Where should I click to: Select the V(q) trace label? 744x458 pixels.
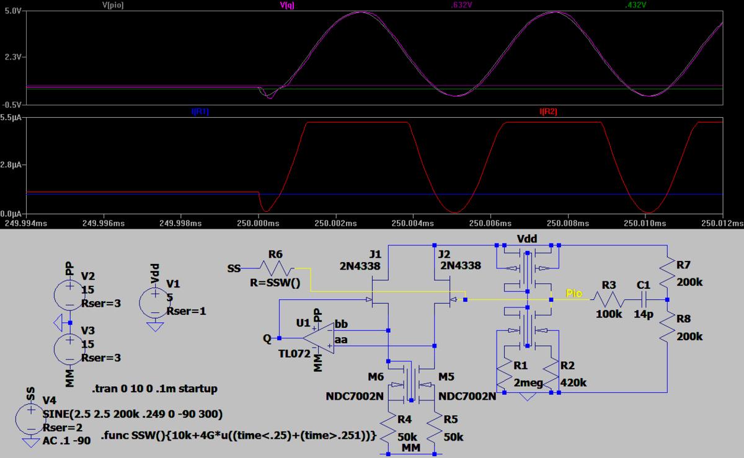[x=287, y=5]
